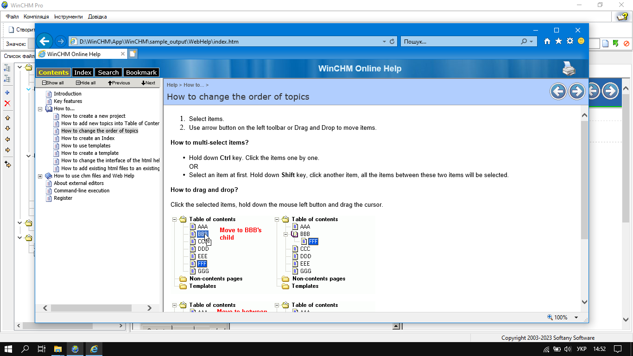Open the search provider dropdown arrow

pos(532,41)
